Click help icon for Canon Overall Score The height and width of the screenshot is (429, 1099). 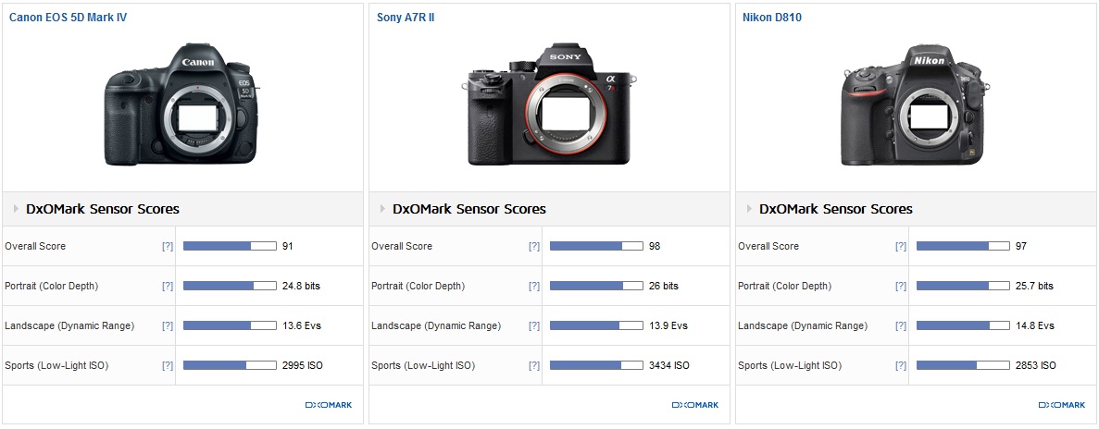168,247
